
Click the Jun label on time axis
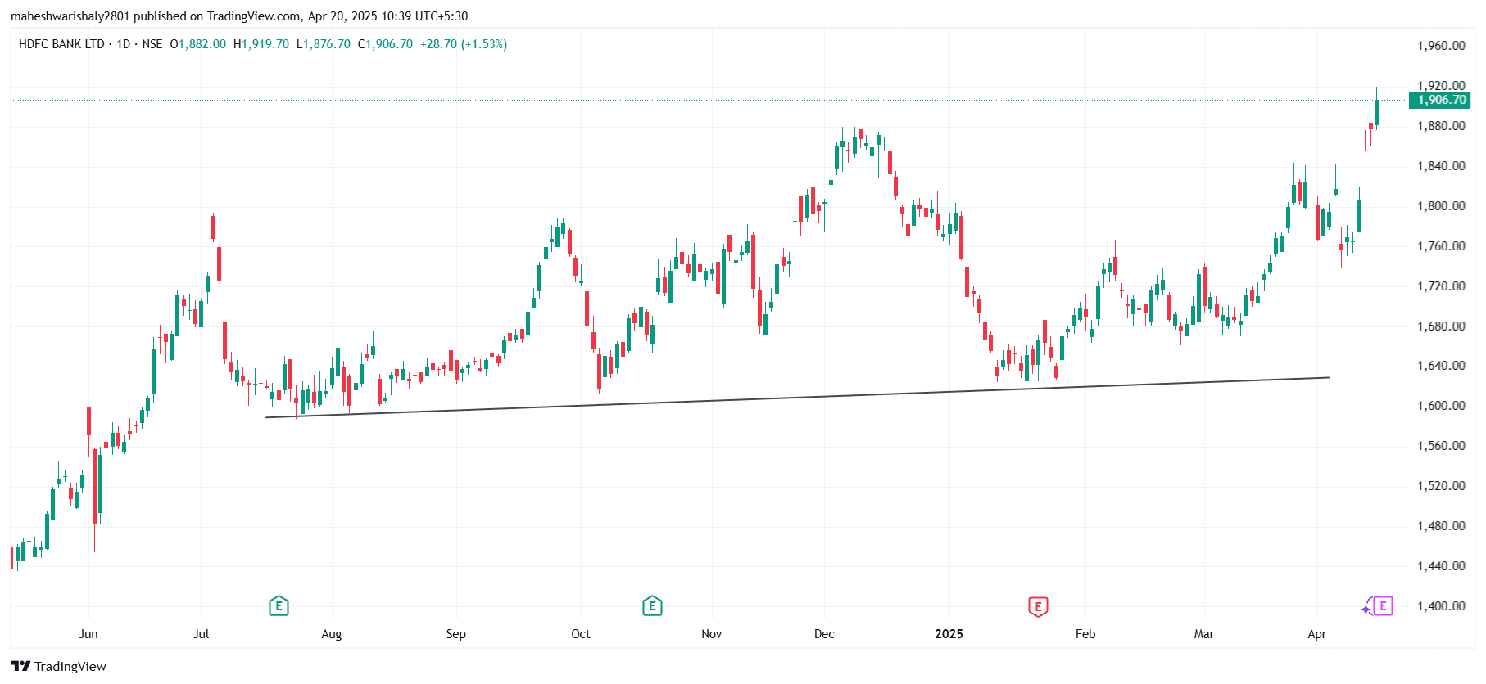point(88,634)
